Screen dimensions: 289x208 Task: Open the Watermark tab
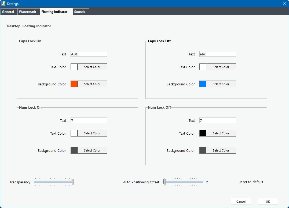pos(28,12)
